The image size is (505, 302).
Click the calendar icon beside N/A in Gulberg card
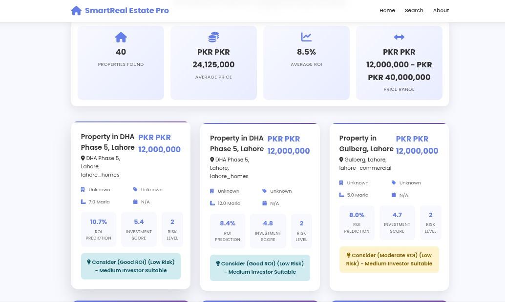point(394,195)
